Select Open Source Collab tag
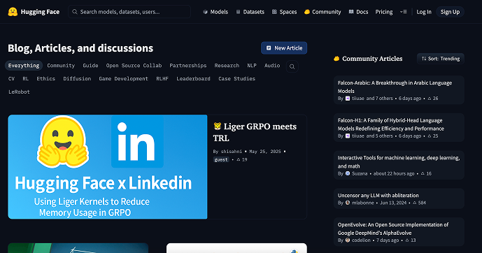The width and height of the screenshot is (482, 253). [x=134, y=66]
